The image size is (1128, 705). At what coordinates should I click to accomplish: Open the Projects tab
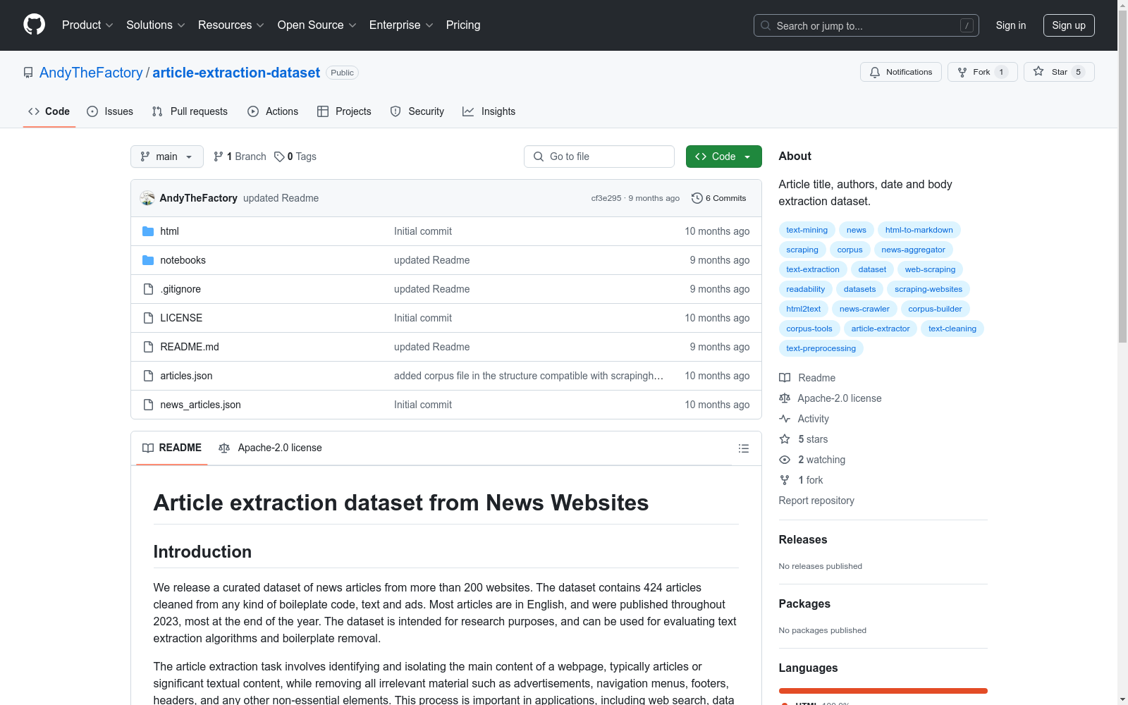point(344,111)
